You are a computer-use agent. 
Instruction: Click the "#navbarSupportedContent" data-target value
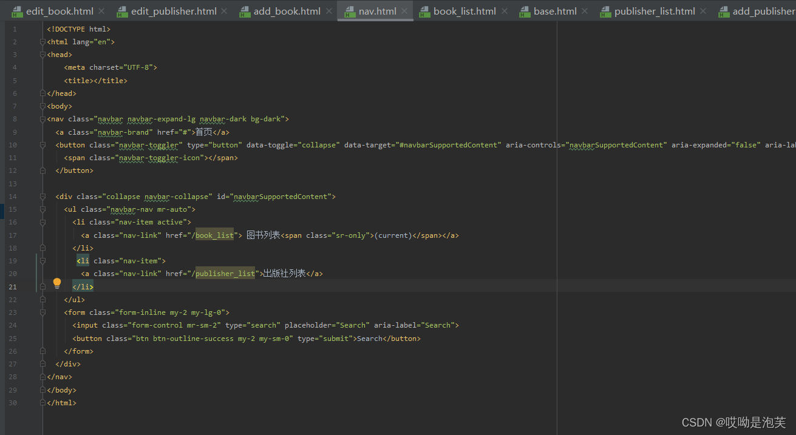point(448,145)
